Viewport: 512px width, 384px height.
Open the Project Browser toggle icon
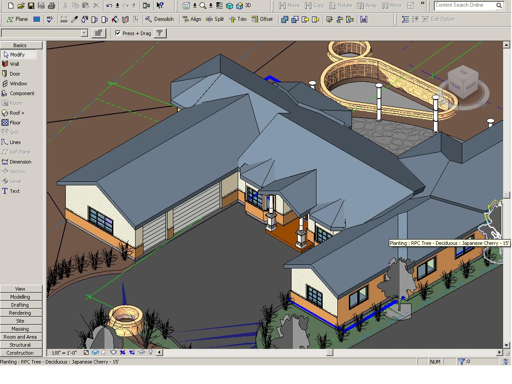[147, 5]
